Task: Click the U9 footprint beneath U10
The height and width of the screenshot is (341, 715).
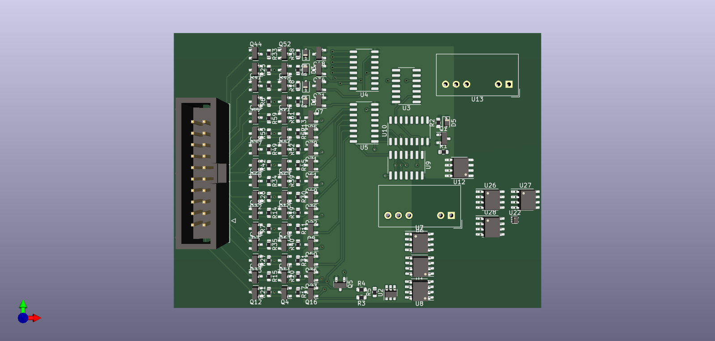Action: [406, 165]
